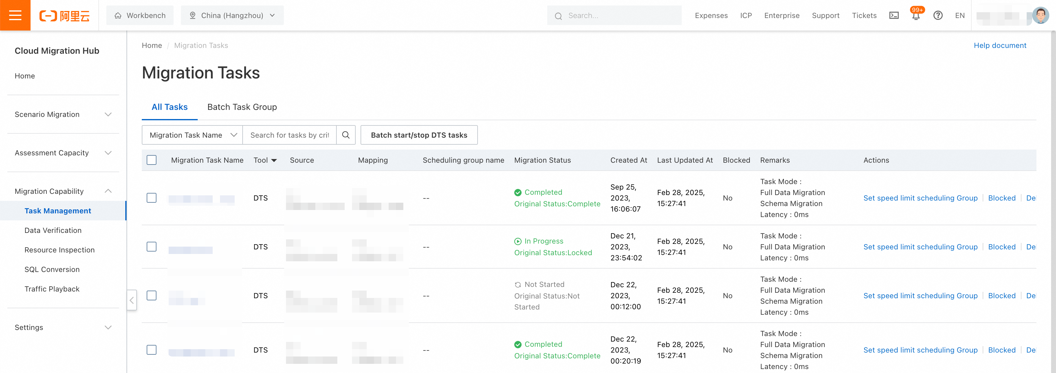Screen dimensions: 1056x373
Task: Open the hamburger navigation menu
Action: point(15,16)
